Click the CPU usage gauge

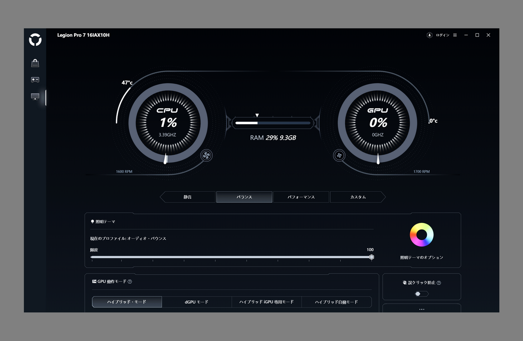pos(167,123)
